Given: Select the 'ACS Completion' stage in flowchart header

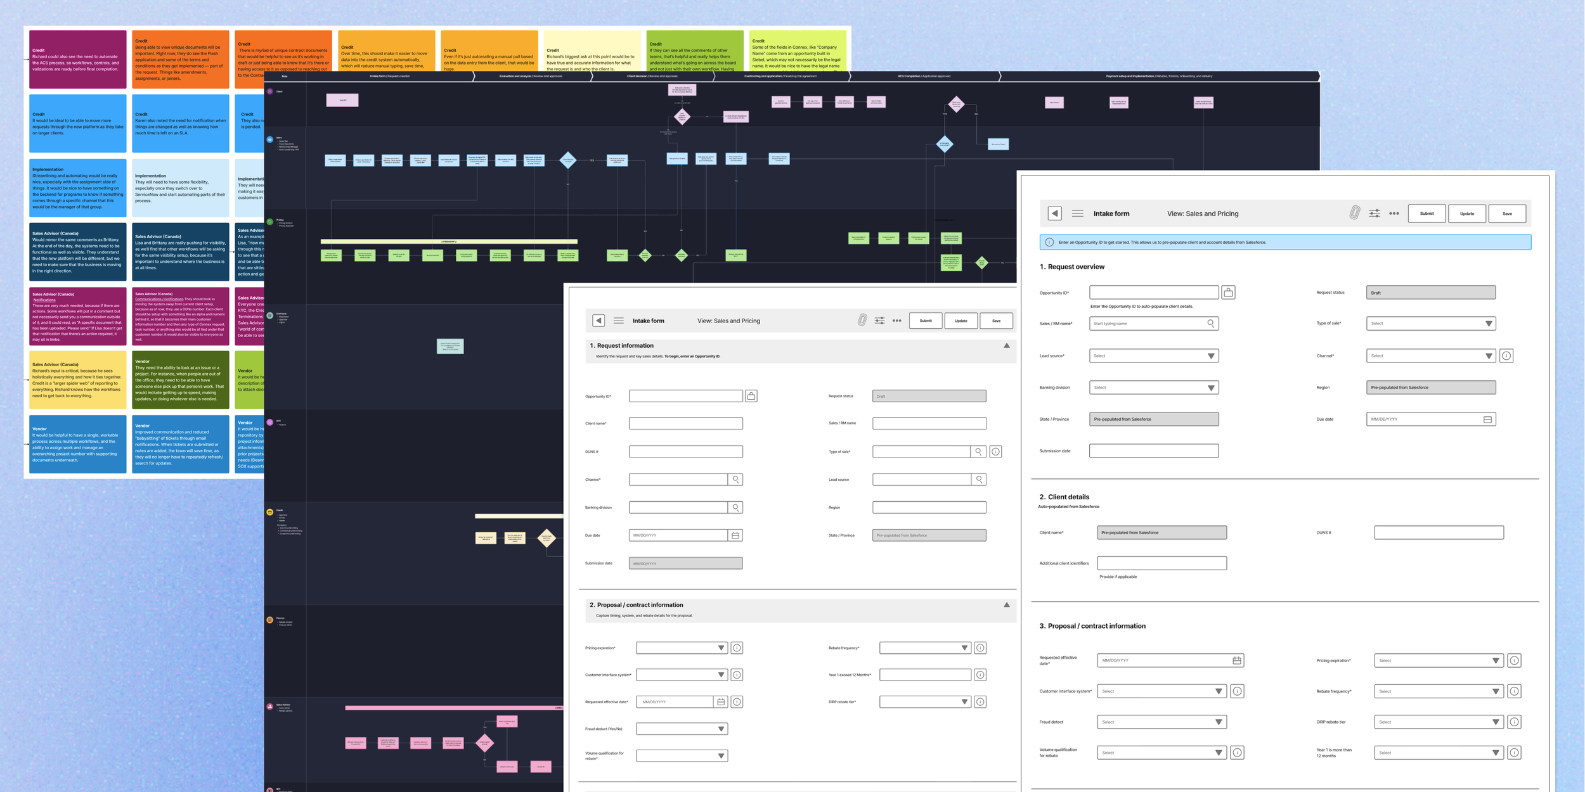Looking at the screenshot, I should coord(924,76).
